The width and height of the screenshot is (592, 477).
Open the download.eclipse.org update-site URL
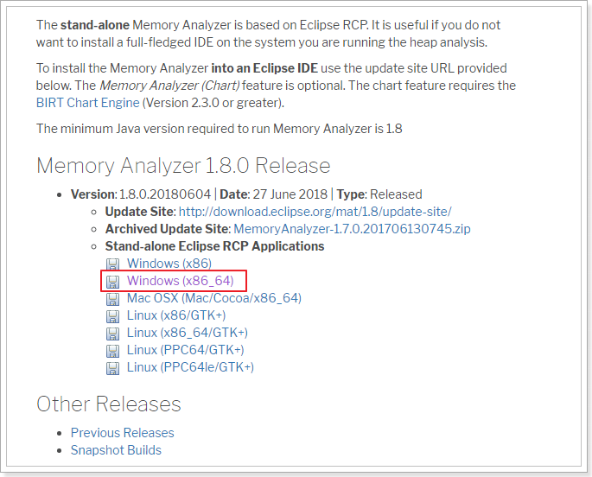point(315,212)
